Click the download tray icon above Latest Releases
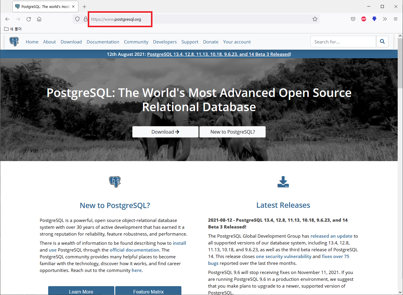The height and width of the screenshot is (295, 403). [283, 182]
